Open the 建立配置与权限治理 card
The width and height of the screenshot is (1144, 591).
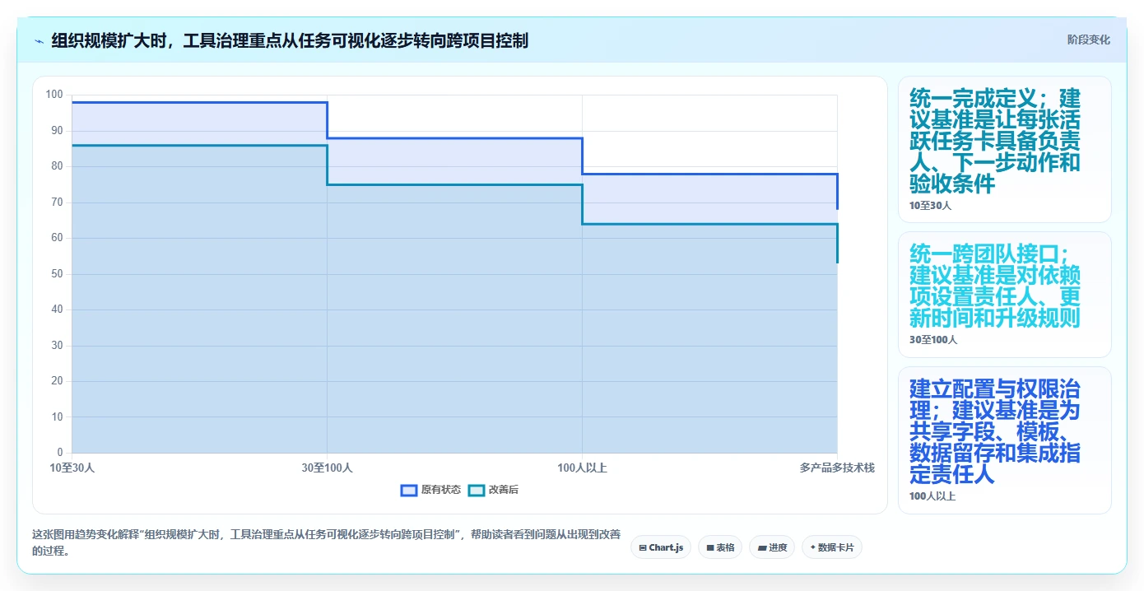pyautogui.click(x=1004, y=440)
